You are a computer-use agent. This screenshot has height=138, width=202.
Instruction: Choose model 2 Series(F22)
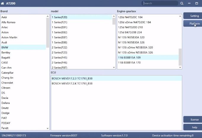coord(82,47)
